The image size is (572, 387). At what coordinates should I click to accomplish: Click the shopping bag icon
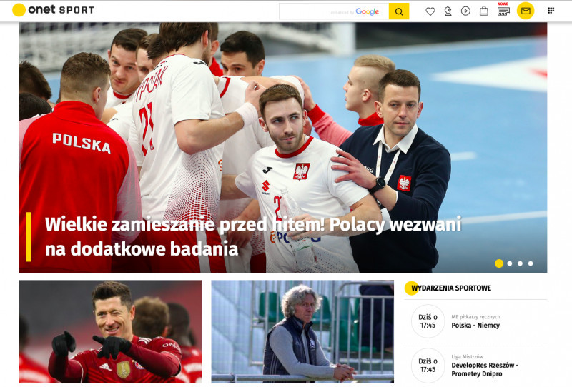[484, 11]
